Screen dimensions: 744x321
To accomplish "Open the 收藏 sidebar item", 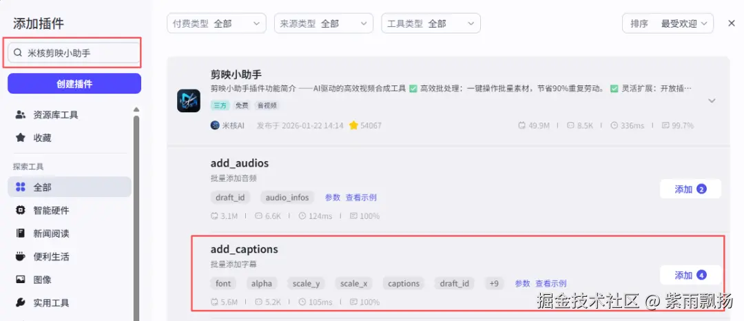I will pos(70,138).
